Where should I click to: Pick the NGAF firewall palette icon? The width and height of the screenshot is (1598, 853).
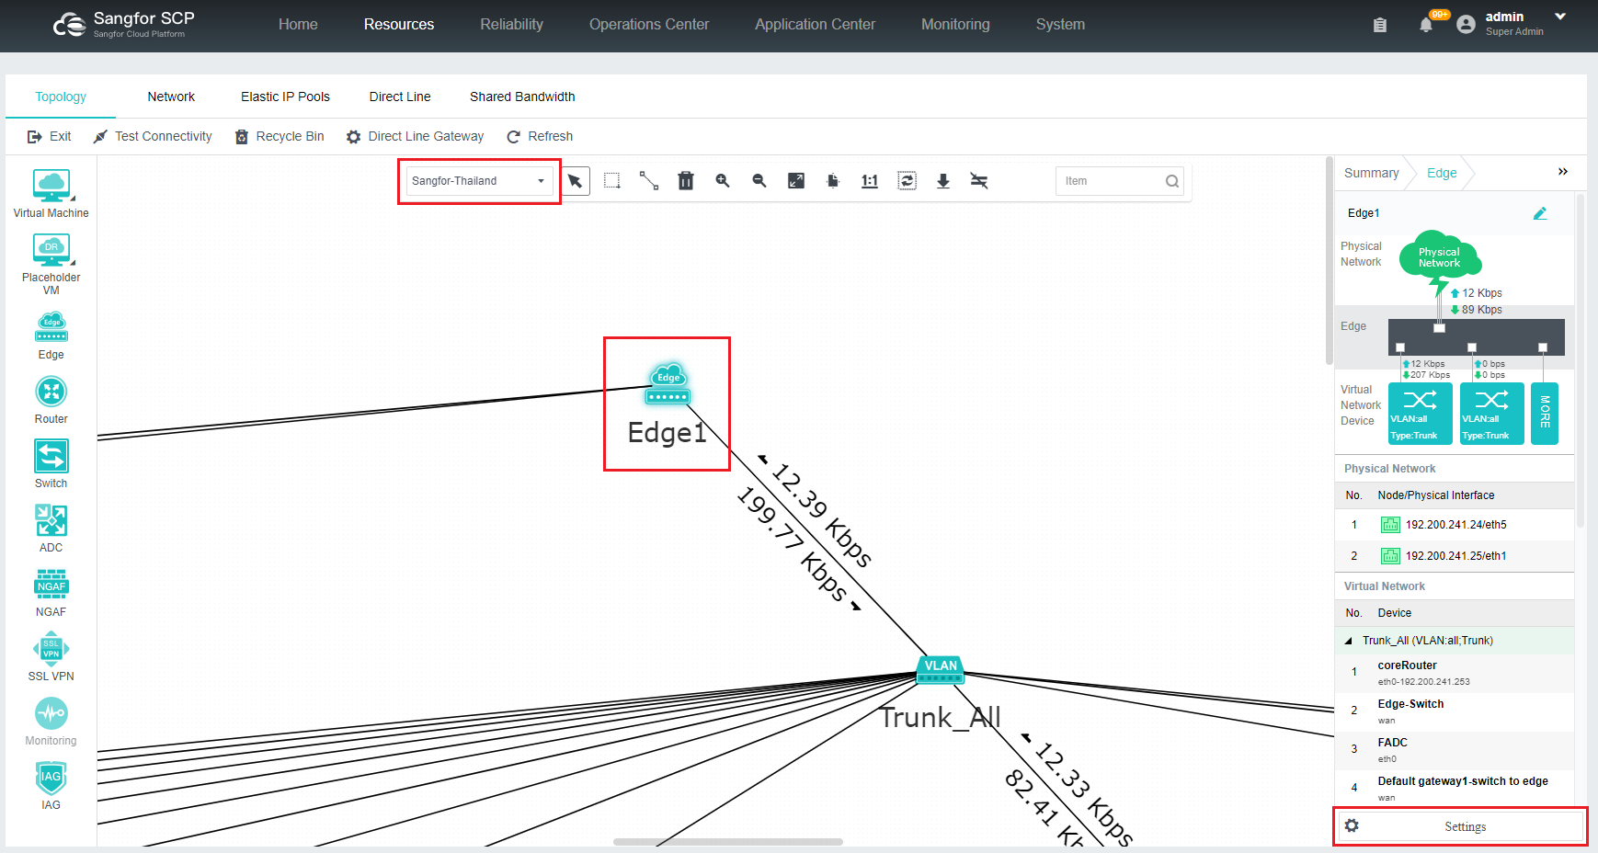[51, 586]
